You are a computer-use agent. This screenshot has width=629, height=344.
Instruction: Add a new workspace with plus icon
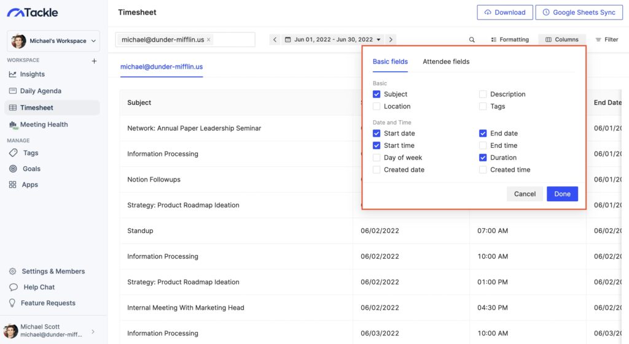tap(94, 61)
